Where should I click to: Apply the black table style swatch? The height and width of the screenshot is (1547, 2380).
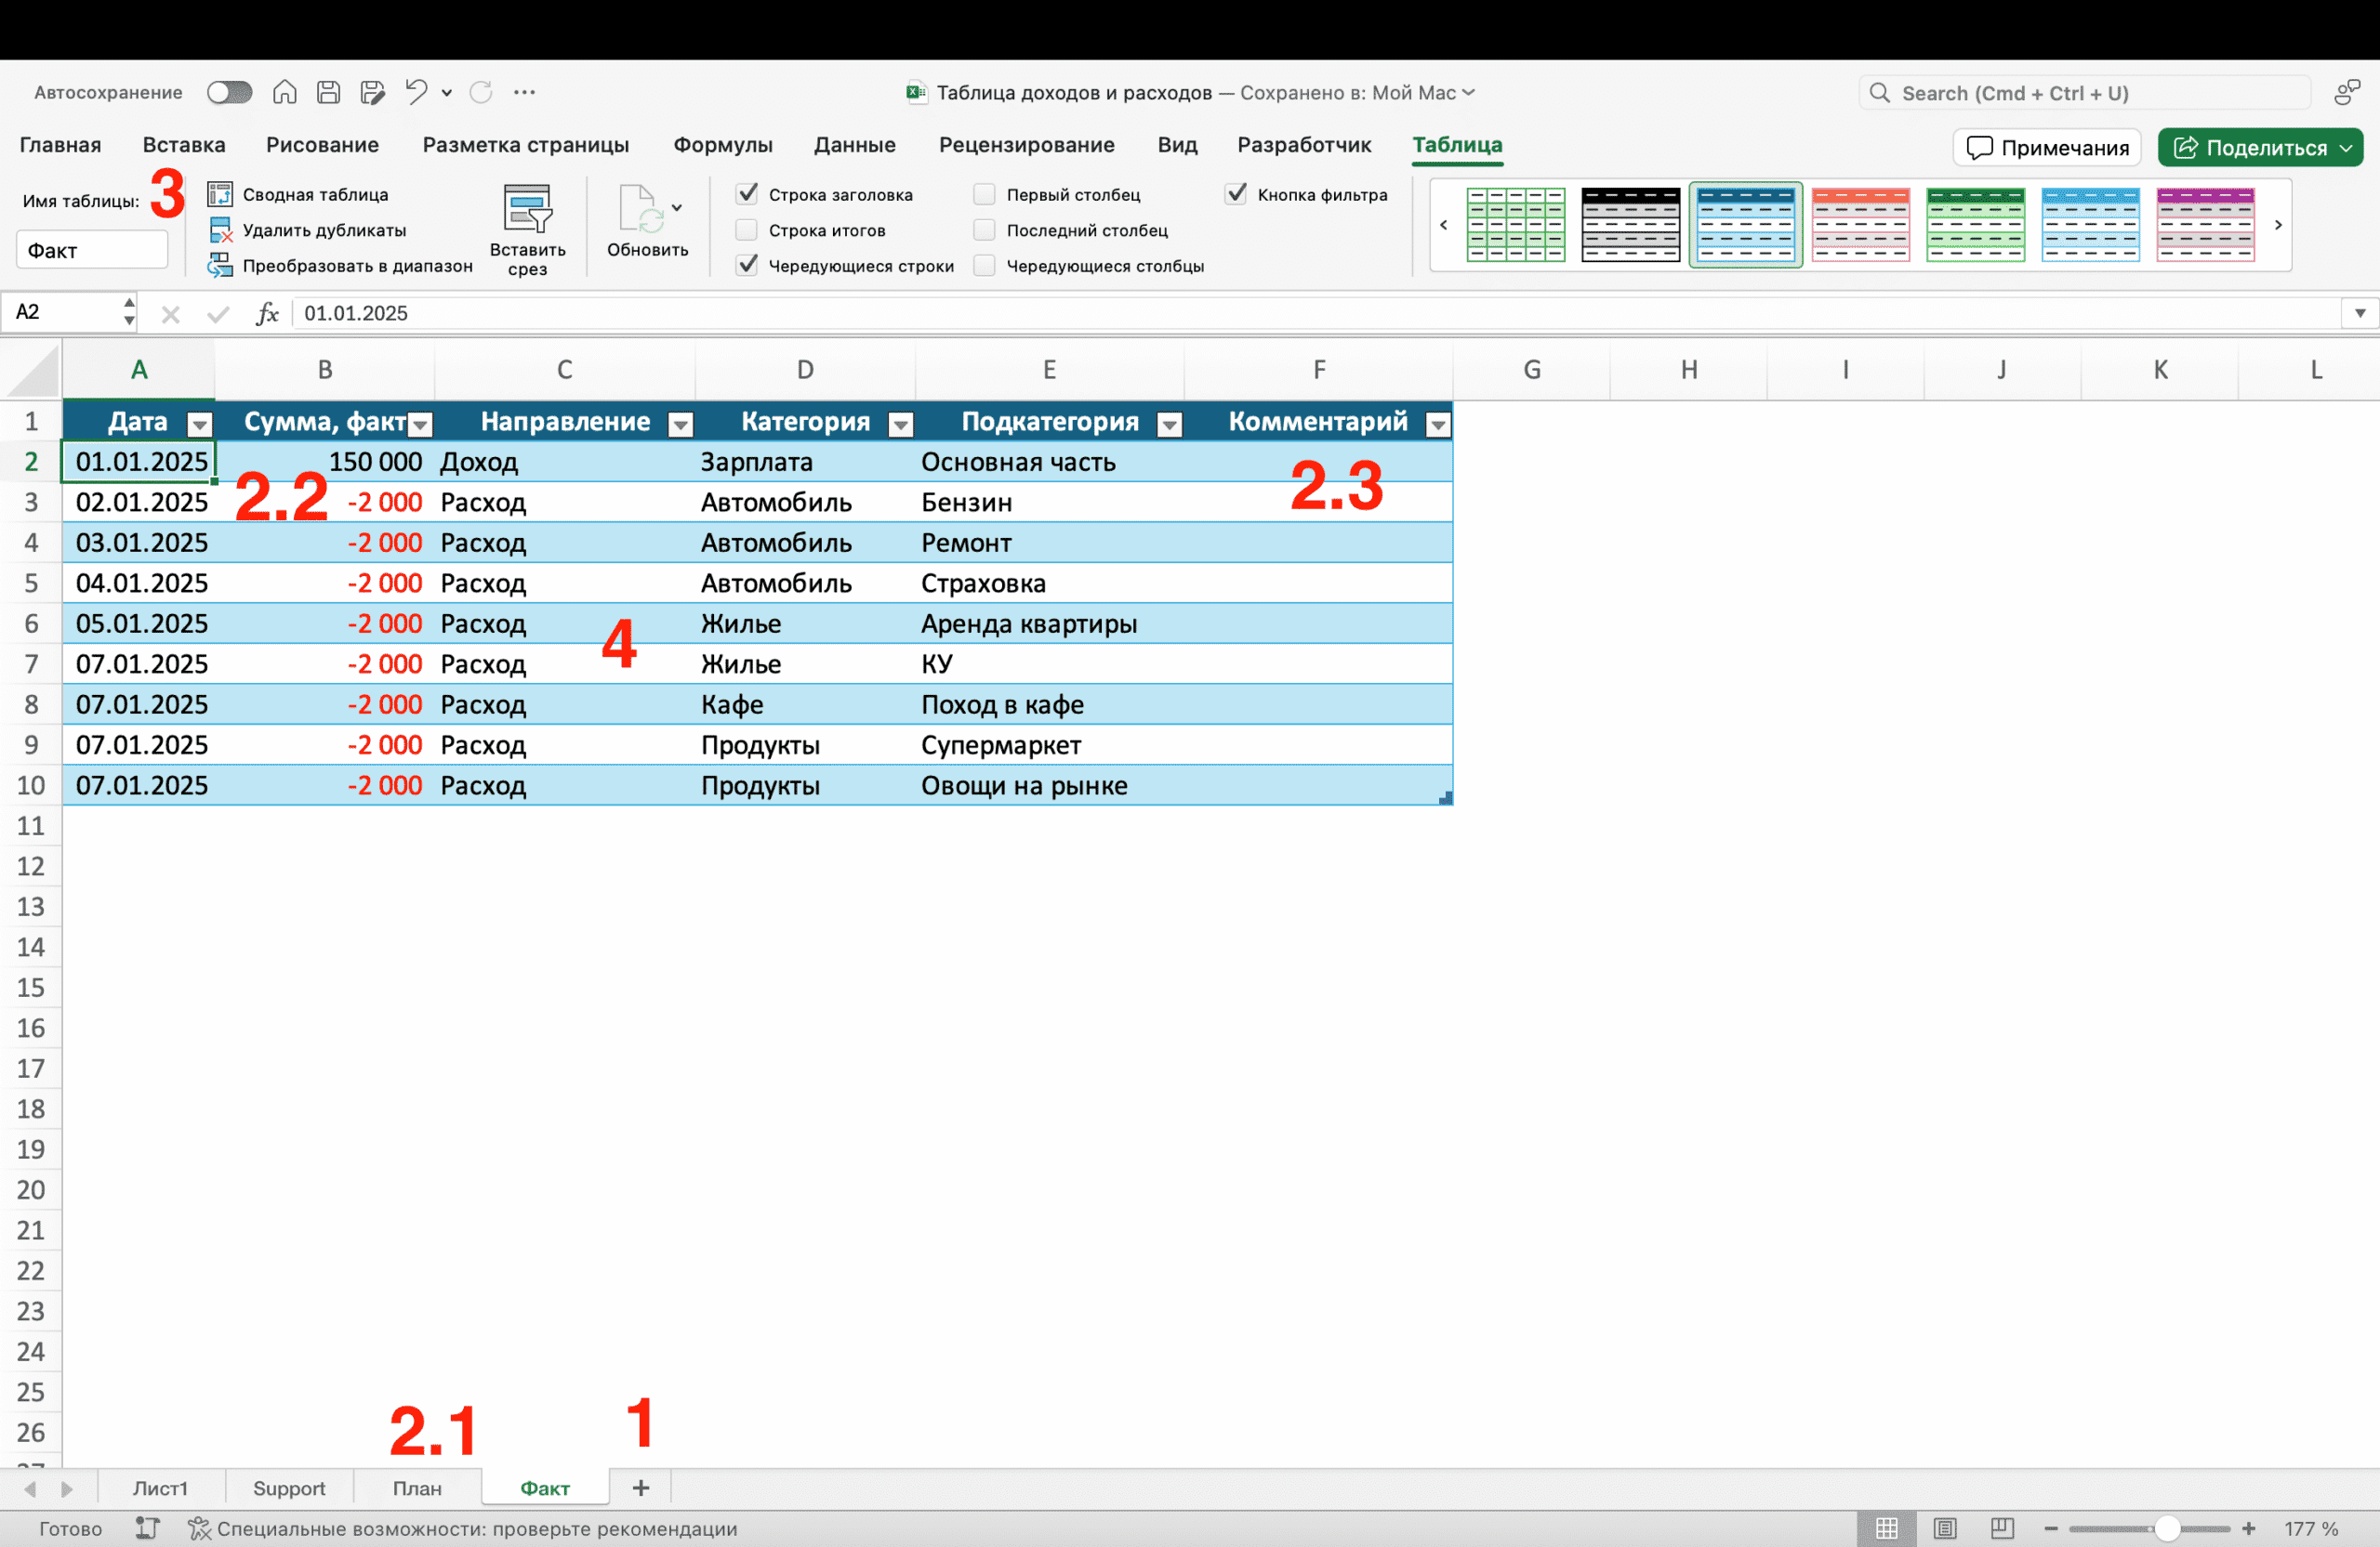(1630, 225)
